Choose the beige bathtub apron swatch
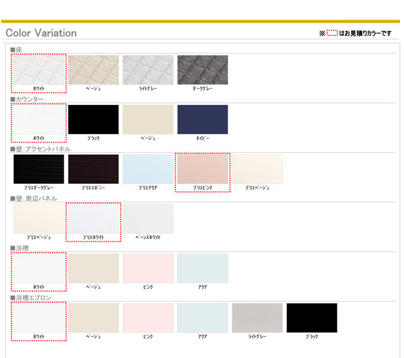The height and width of the screenshot is (358, 404). (93, 318)
